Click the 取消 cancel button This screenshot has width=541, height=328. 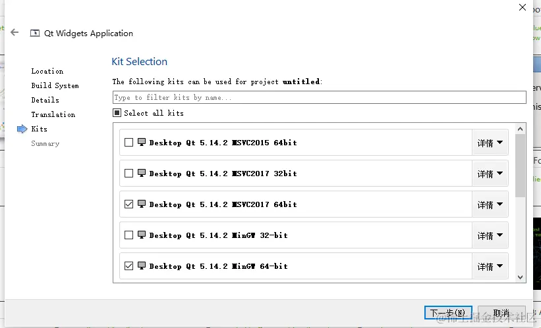[501, 313]
